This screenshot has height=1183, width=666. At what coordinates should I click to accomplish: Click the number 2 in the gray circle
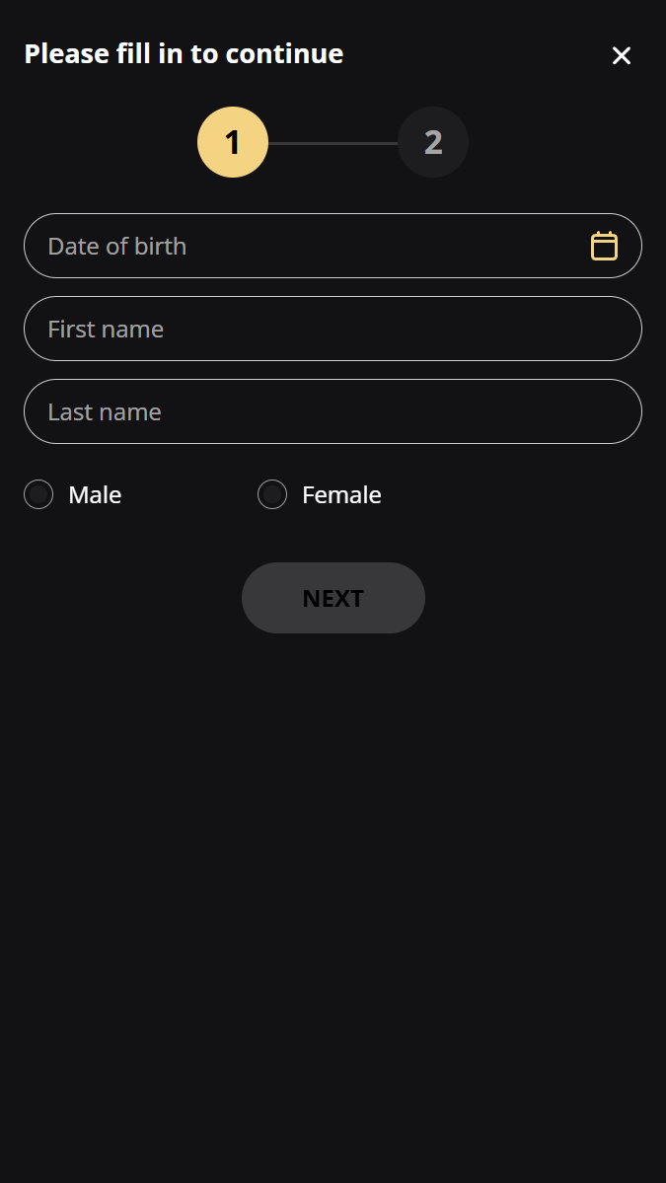pyautogui.click(x=433, y=143)
